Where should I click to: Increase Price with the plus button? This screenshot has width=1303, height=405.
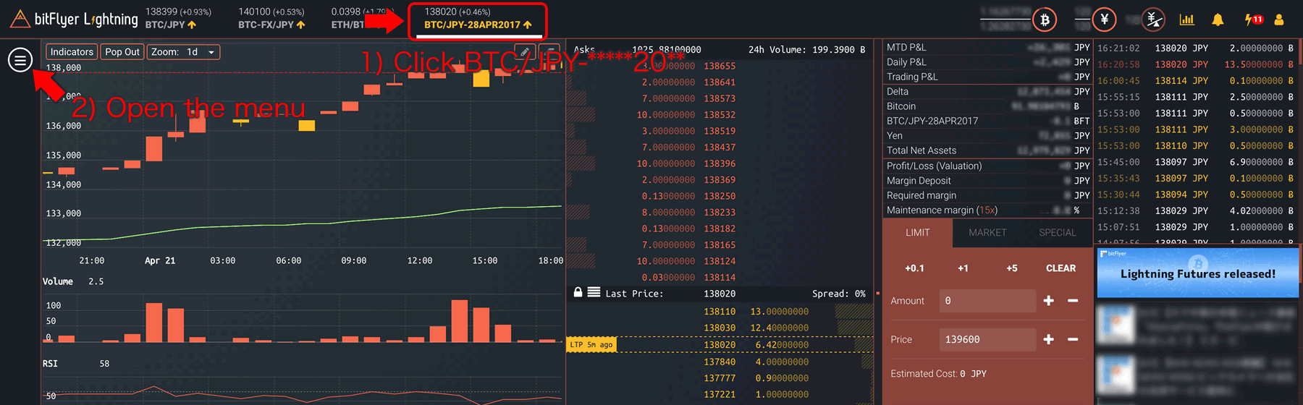[1048, 339]
